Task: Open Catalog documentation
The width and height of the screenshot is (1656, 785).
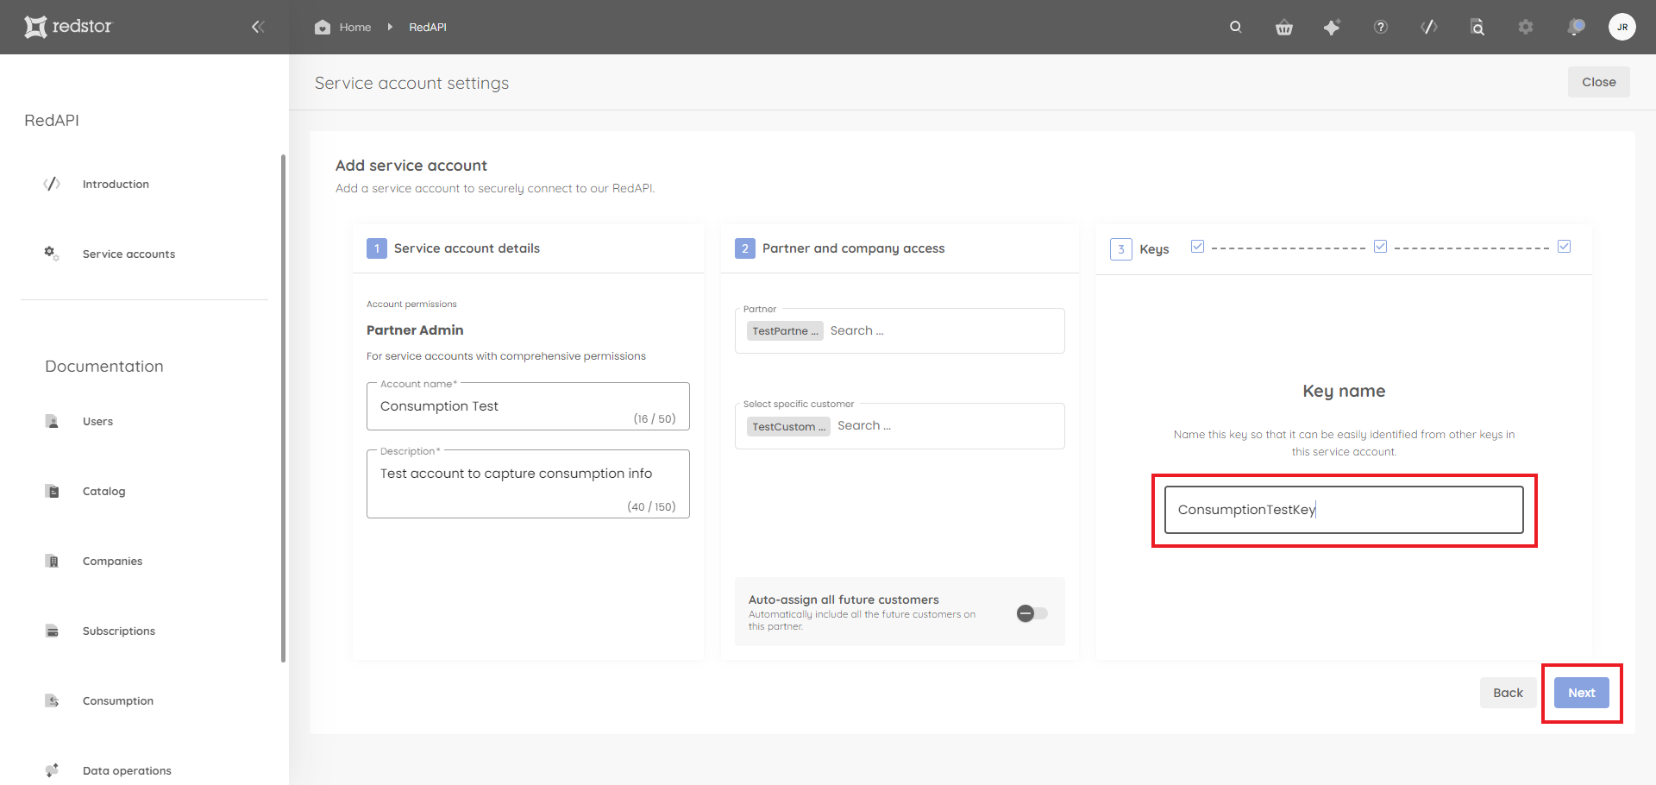Action: pos(103,491)
